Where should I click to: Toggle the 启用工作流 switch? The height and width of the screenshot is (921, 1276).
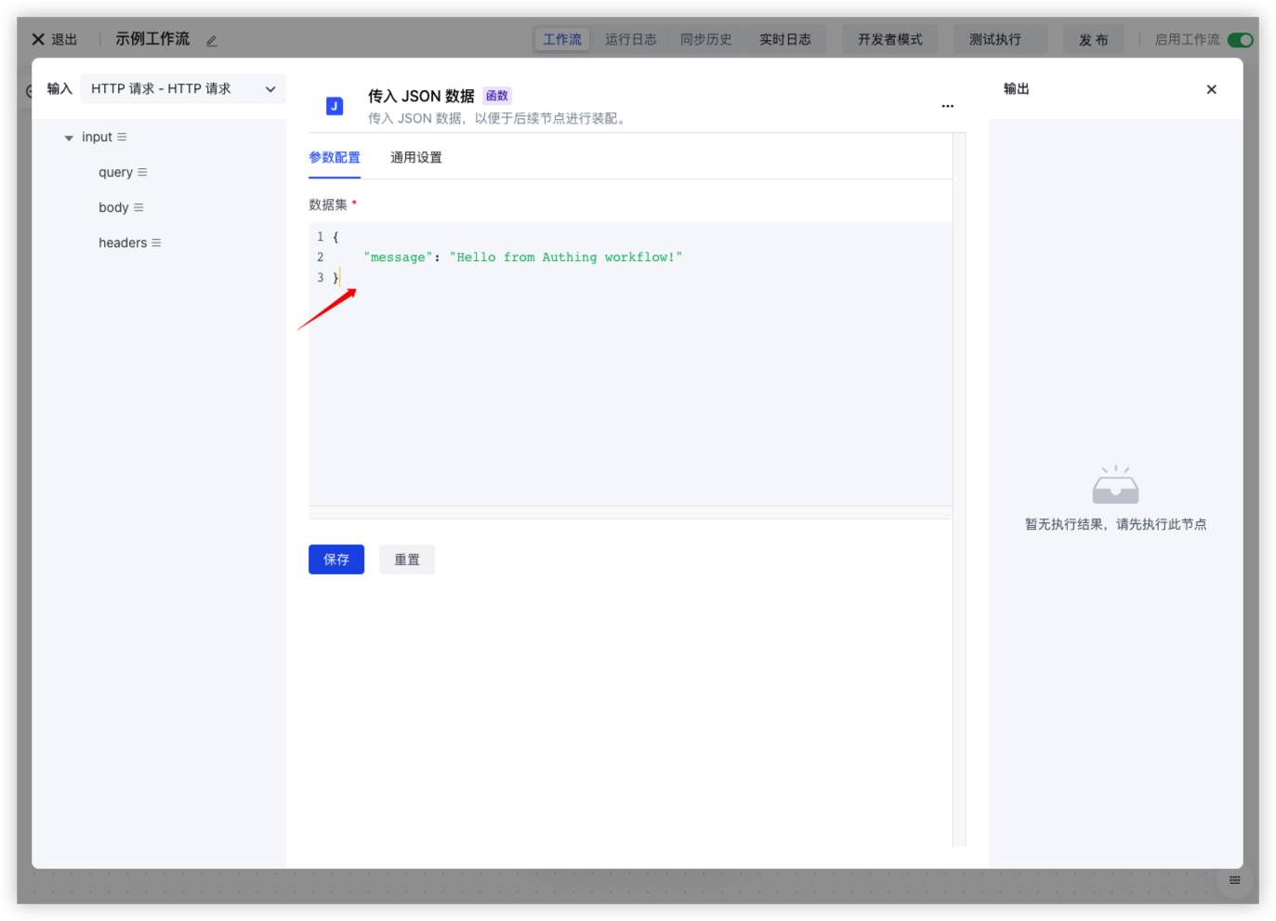point(1240,40)
